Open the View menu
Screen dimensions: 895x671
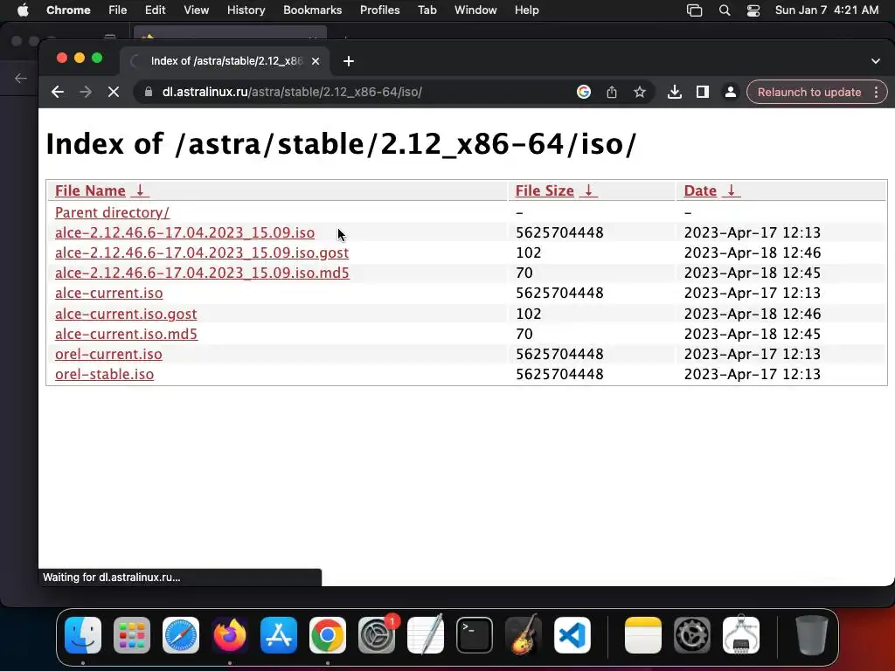pos(196,10)
